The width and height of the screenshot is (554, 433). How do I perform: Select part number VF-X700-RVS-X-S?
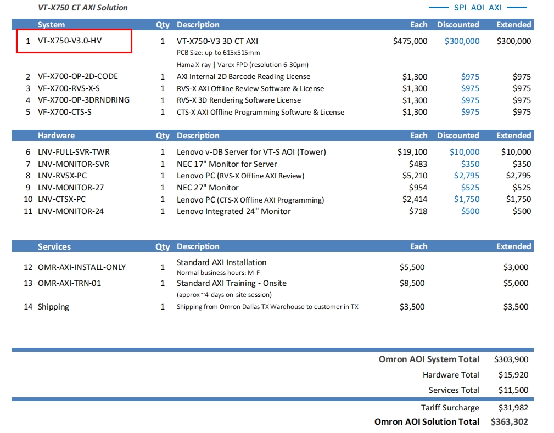click(x=69, y=88)
